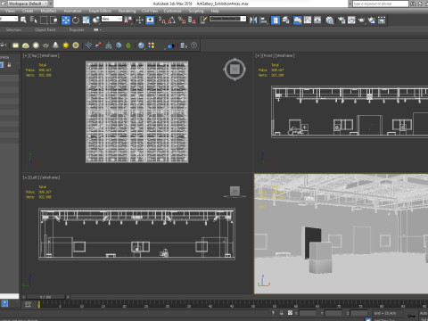Open Autodesk A360 gallery icon
The image size is (428, 321).
382,20
